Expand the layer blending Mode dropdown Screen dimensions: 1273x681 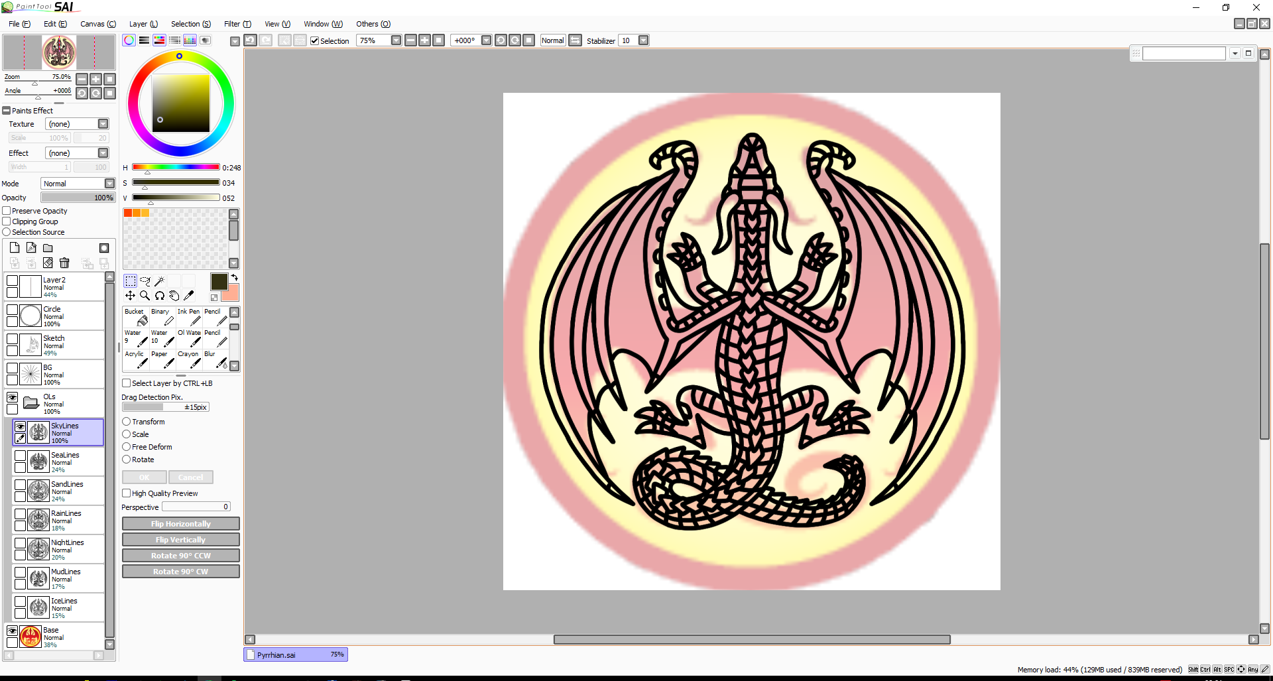109,184
